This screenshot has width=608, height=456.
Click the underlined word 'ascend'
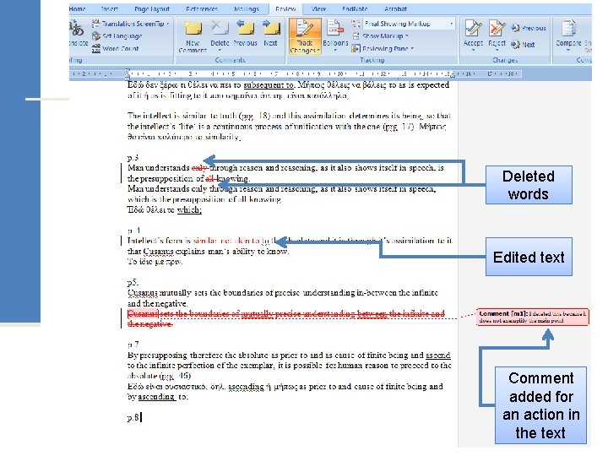pyautogui.click(x=438, y=356)
